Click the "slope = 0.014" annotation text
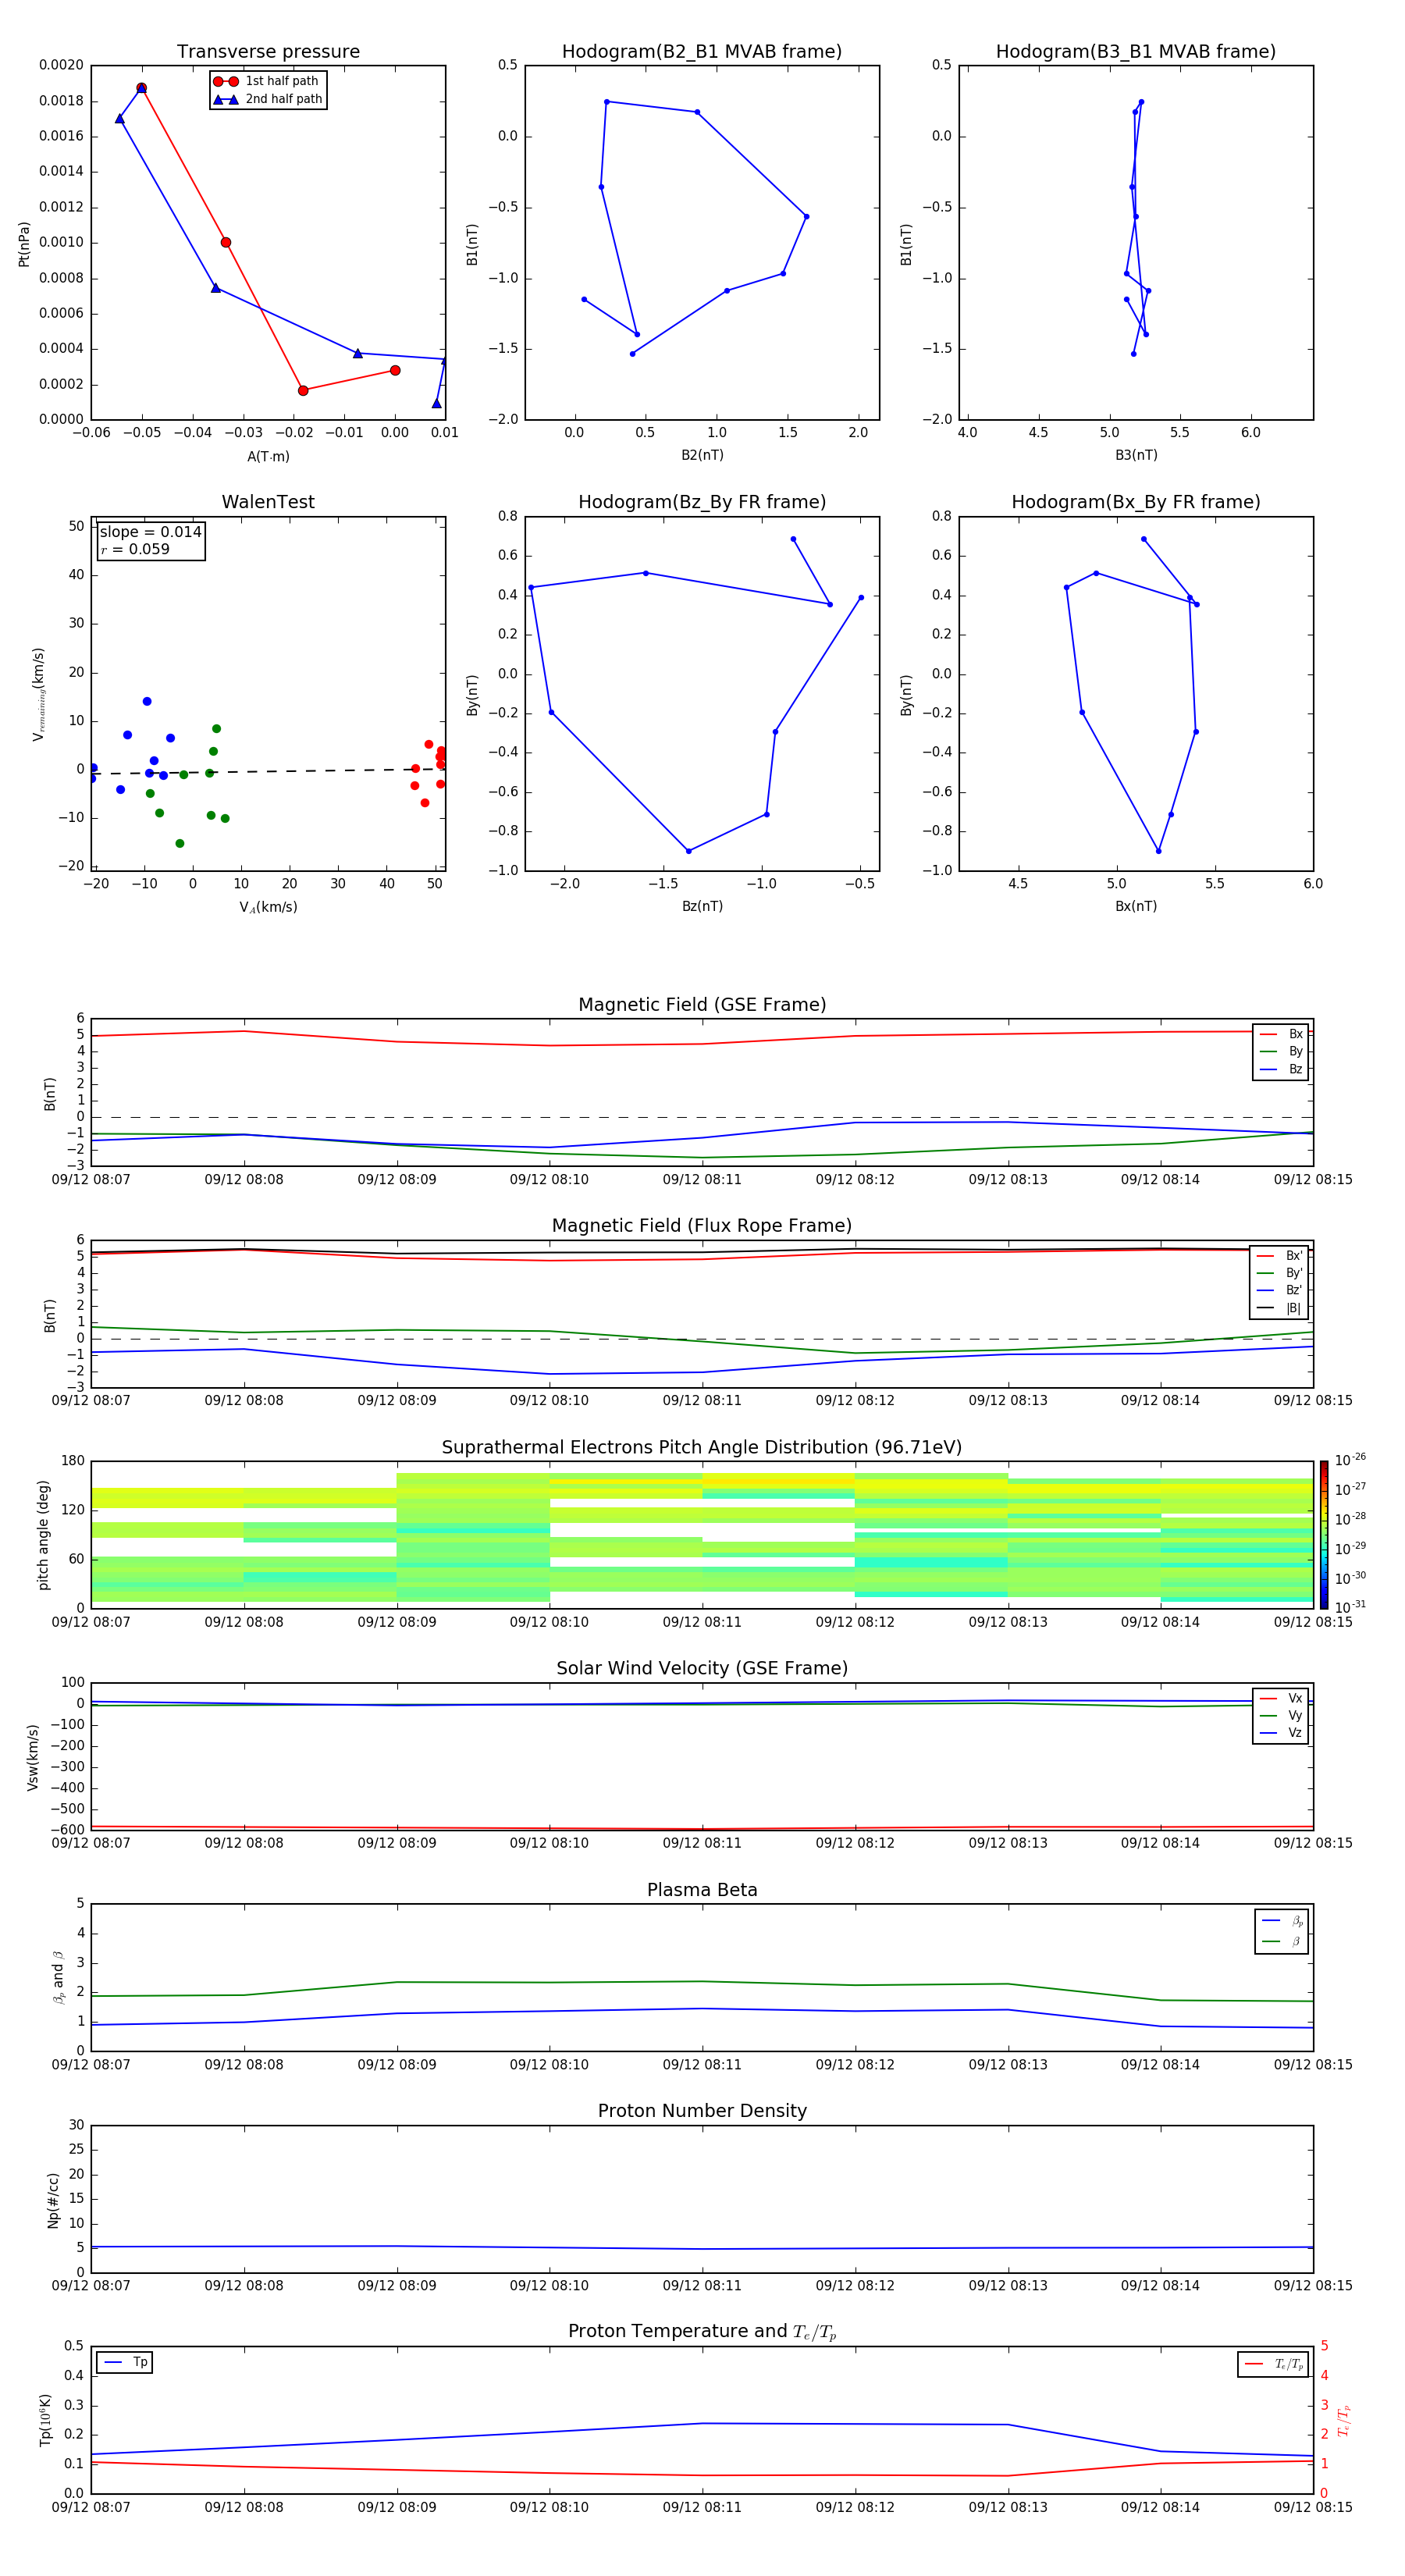 [150, 532]
